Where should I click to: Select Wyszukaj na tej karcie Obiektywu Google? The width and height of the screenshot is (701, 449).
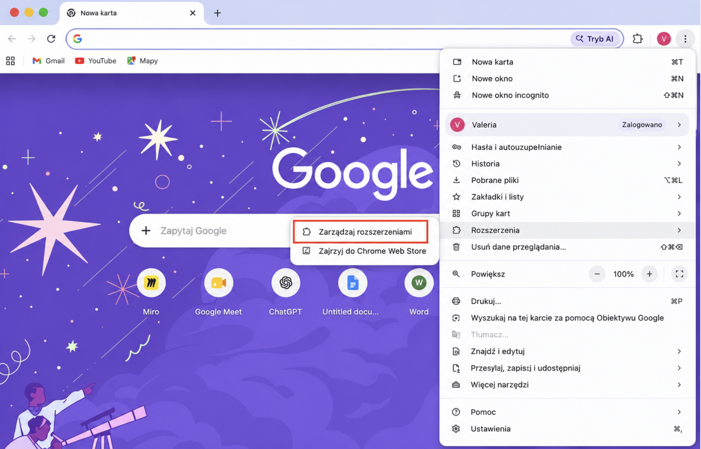click(x=567, y=318)
